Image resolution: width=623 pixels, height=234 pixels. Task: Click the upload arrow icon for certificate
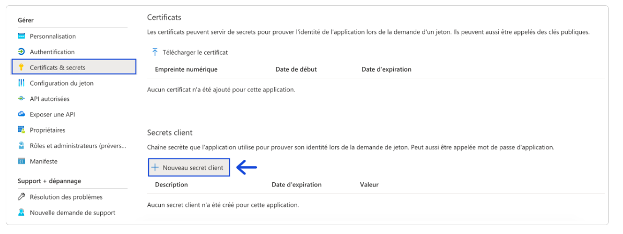(155, 52)
